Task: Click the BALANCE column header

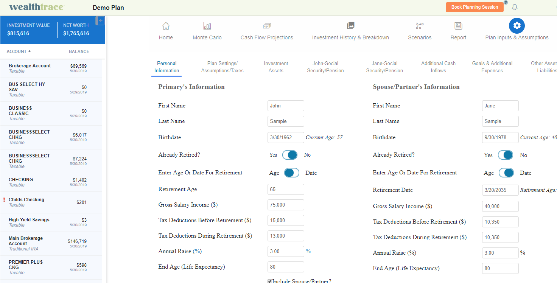Action: click(79, 51)
